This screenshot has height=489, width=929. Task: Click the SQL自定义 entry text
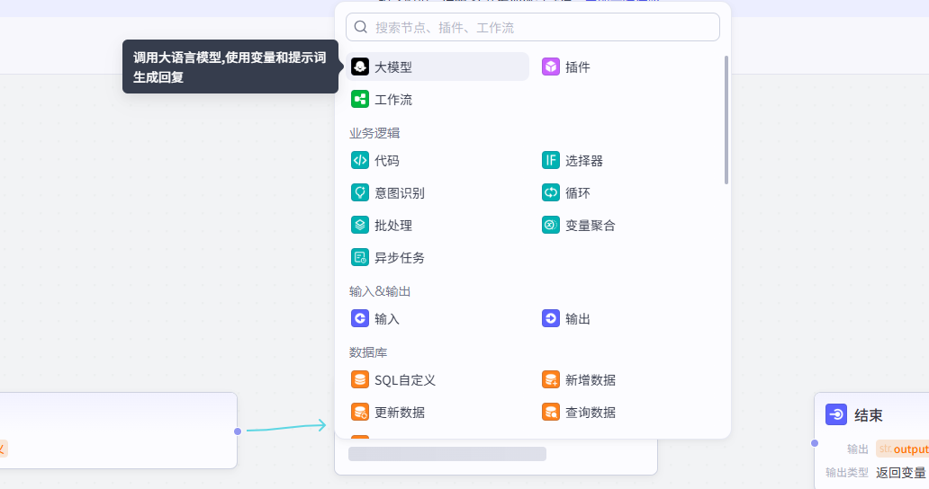pyautogui.click(x=405, y=380)
